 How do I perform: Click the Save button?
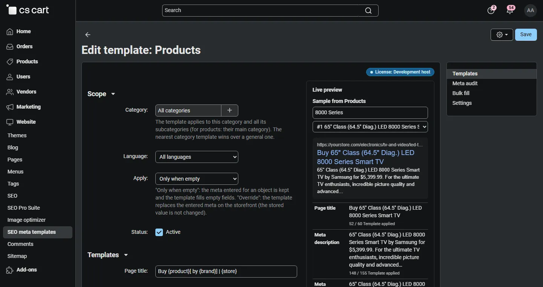526,34
